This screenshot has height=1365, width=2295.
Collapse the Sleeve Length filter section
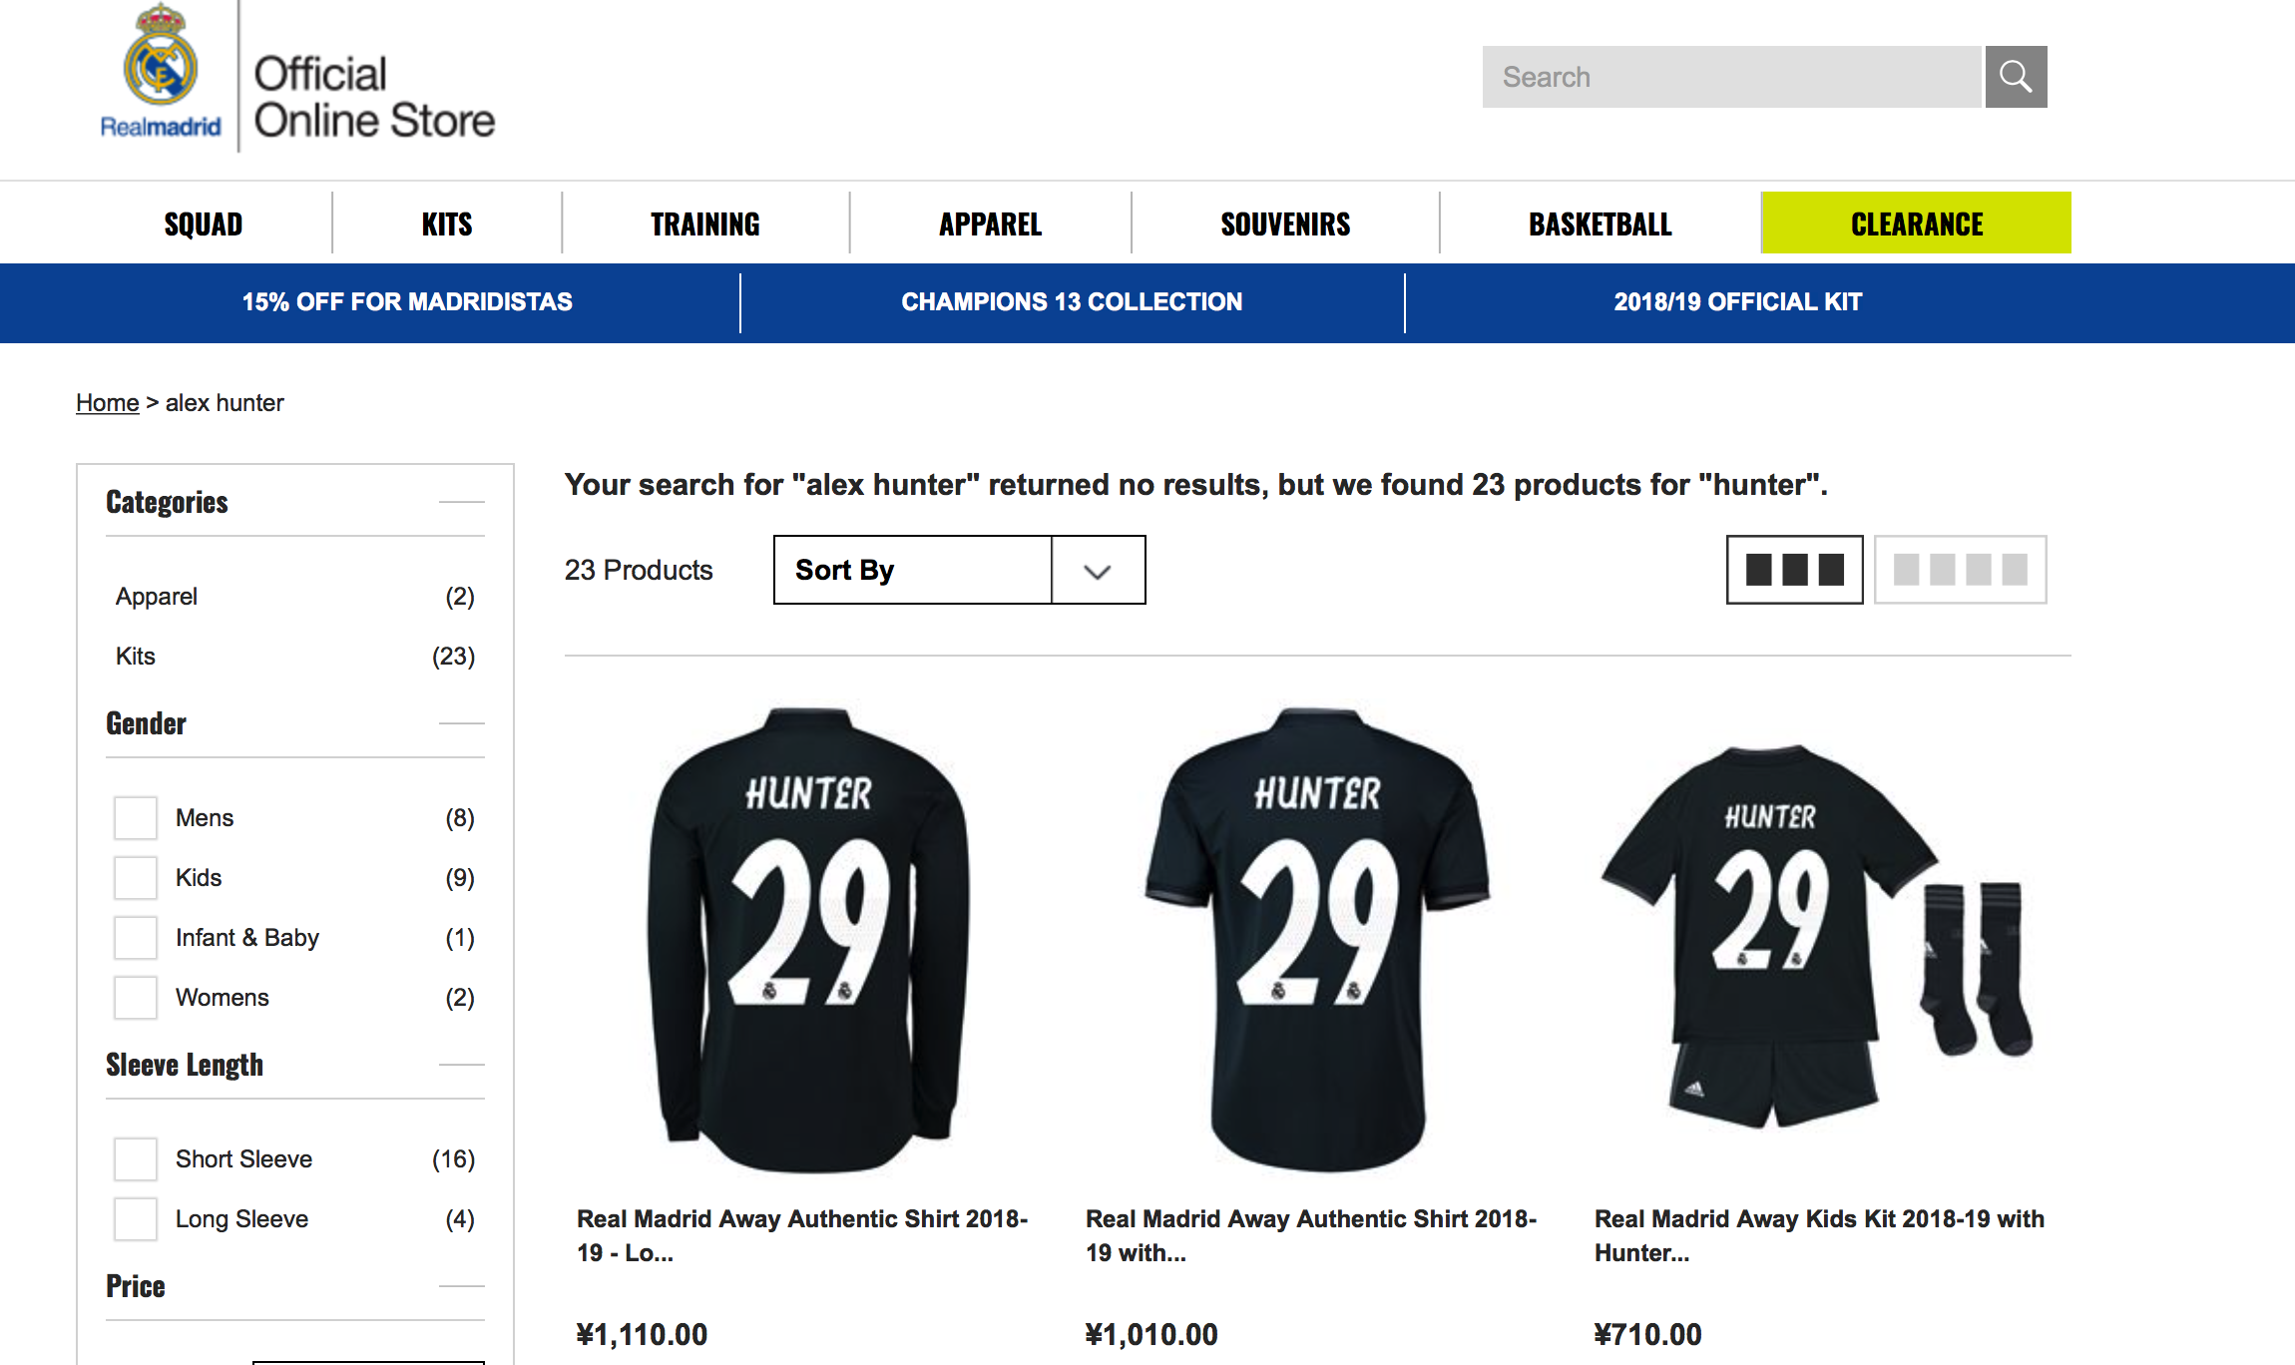coord(461,1065)
